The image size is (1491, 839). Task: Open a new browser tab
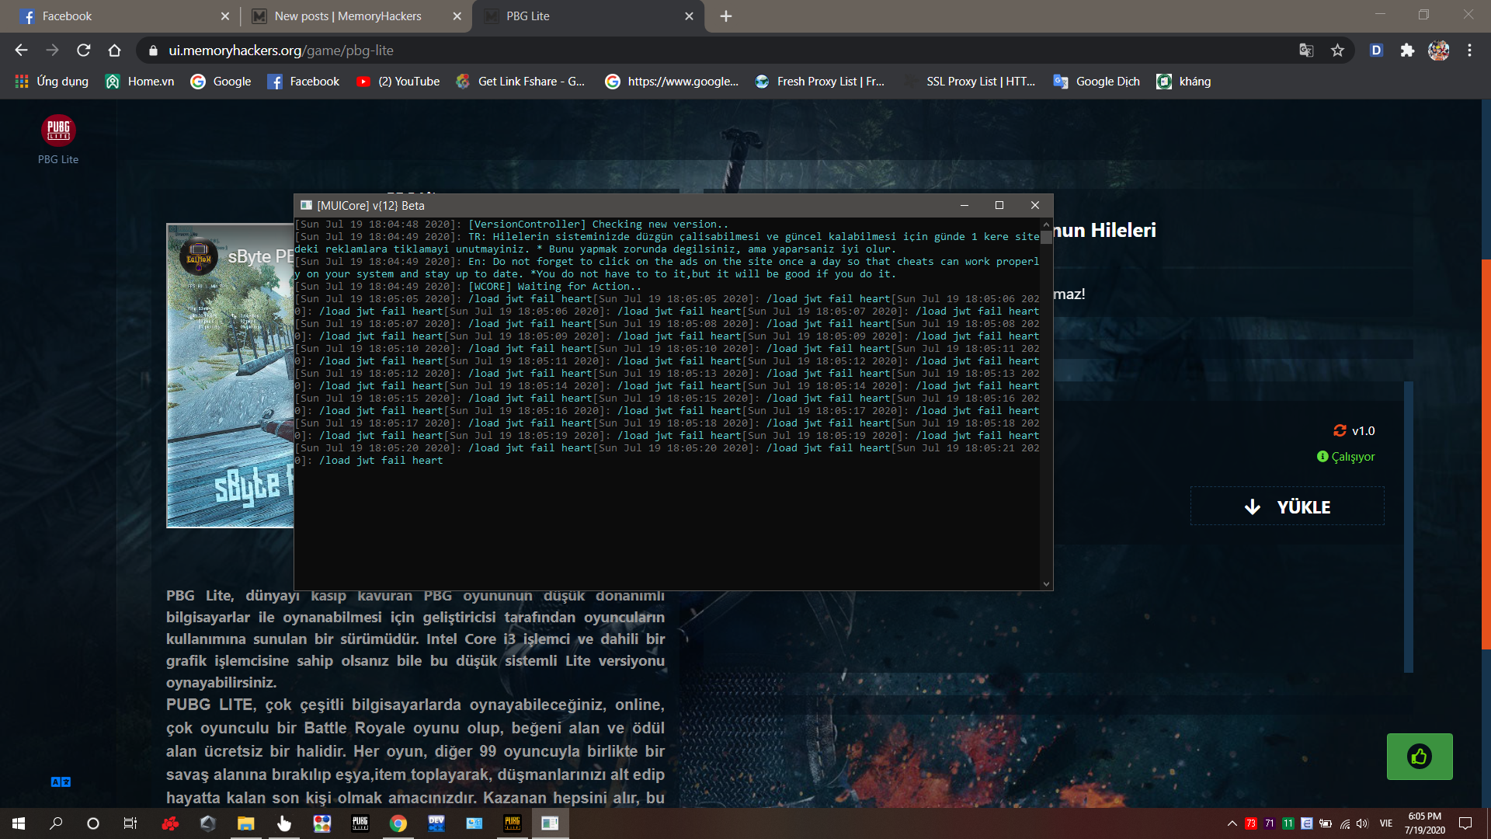726,16
